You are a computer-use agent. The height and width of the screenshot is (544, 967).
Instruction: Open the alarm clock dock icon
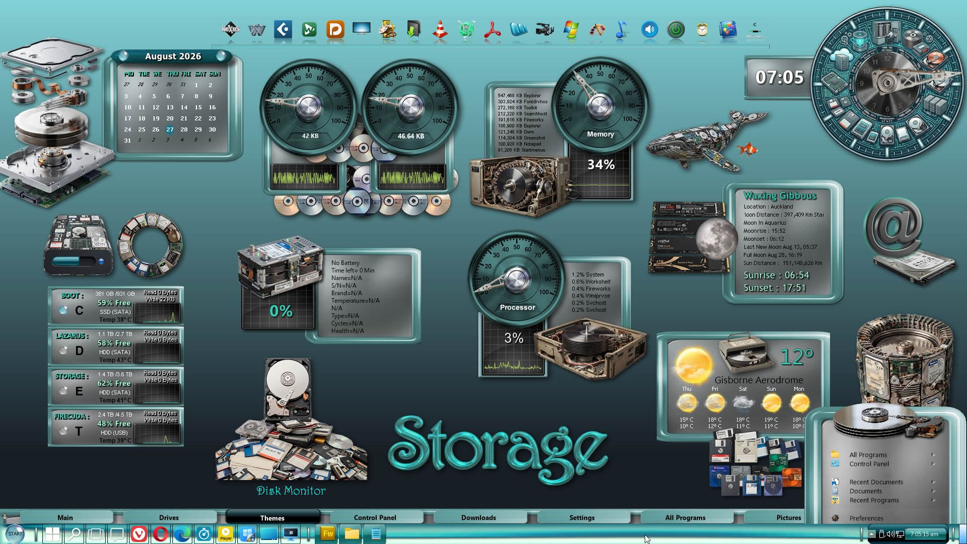702,30
